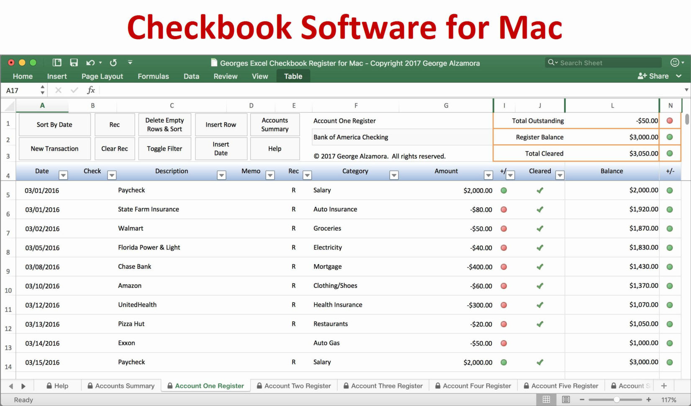Click the confirm checkmark in formula bar
This screenshot has height=406, width=691.
pos(74,90)
